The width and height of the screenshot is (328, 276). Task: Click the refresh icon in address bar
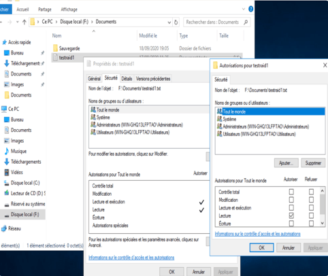tap(176, 22)
